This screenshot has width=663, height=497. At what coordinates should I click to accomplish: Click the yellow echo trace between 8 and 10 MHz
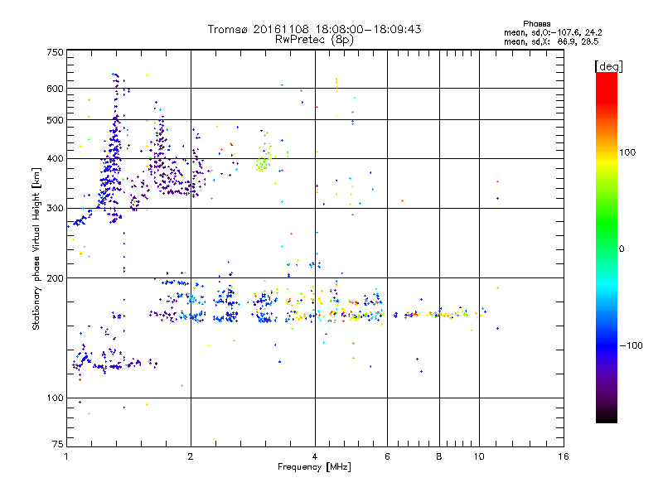[452, 315]
